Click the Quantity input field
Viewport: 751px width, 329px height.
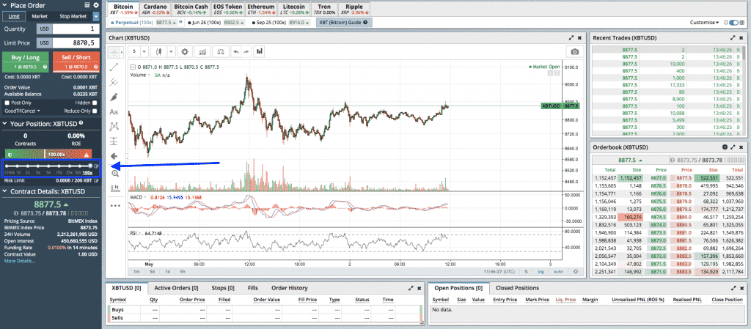pos(76,29)
